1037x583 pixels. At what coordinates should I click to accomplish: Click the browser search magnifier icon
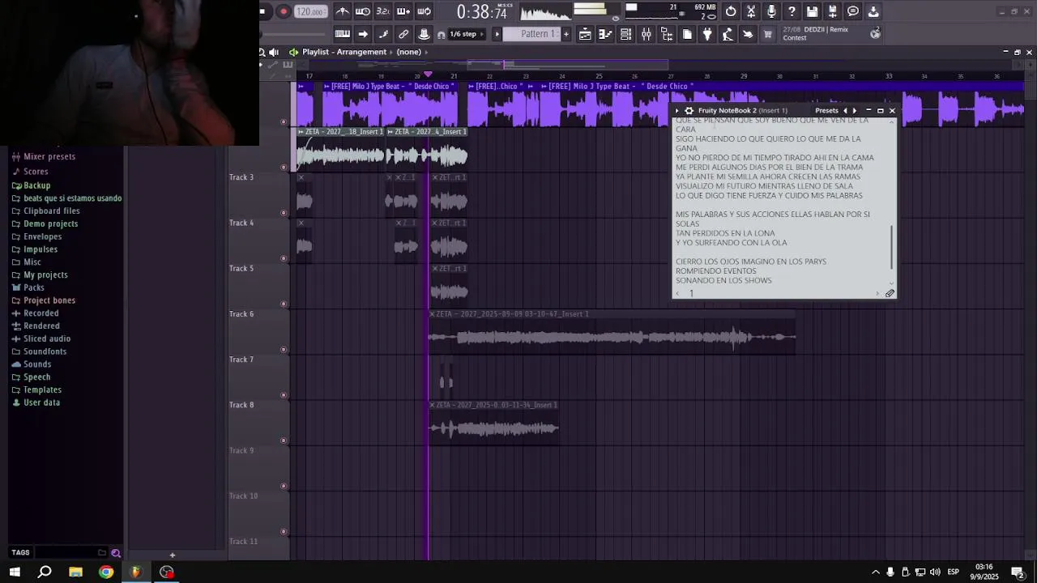116,553
